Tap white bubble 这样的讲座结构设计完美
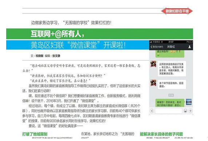This screenshot has width=208, height=141. point(172,69)
